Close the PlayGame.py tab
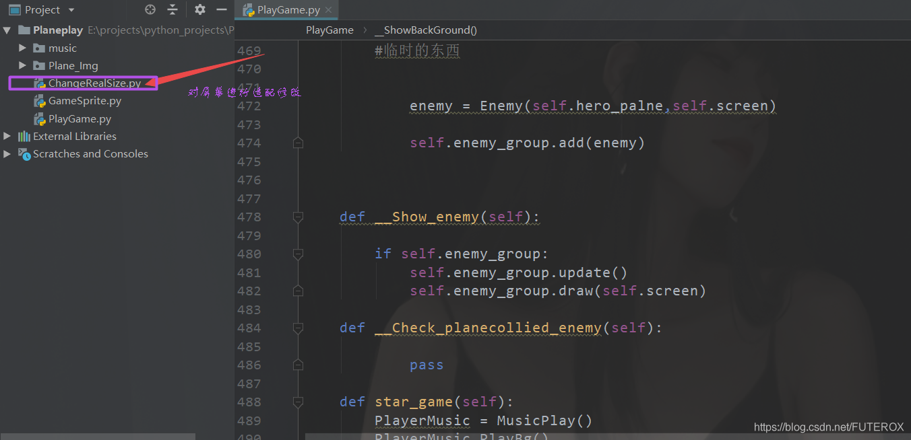Image resolution: width=911 pixels, height=440 pixels. (x=328, y=10)
